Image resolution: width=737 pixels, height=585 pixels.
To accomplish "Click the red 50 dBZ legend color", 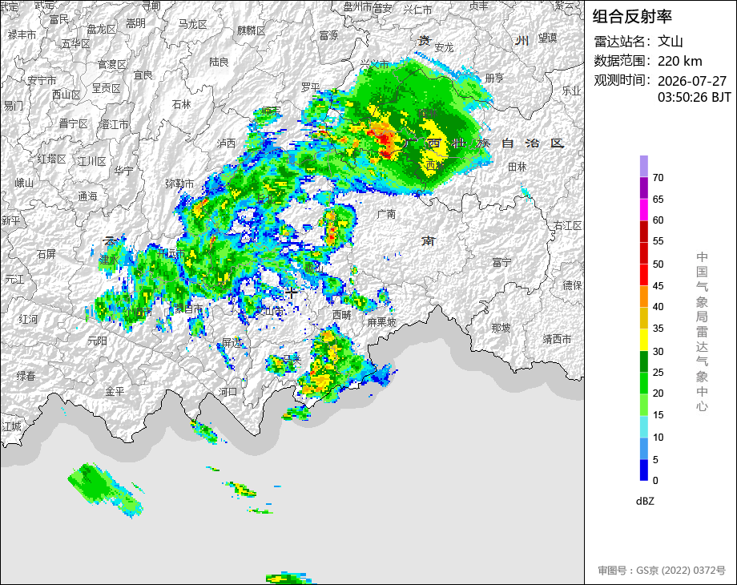I will coord(644,253).
